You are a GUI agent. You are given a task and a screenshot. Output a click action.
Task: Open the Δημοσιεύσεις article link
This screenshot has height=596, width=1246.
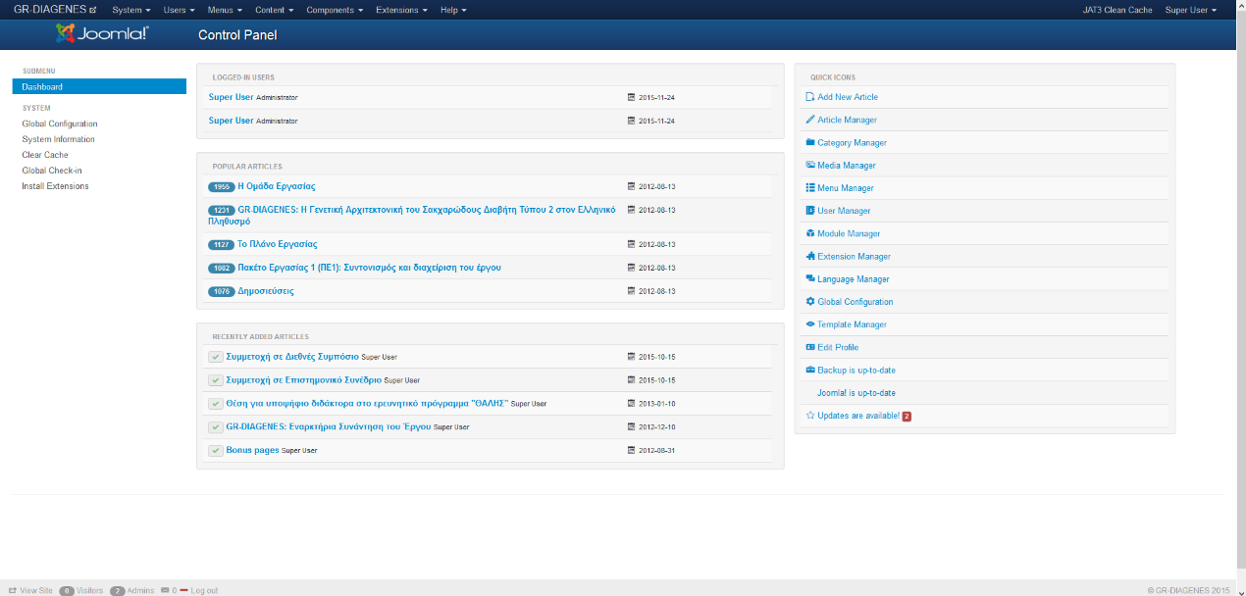tap(266, 291)
